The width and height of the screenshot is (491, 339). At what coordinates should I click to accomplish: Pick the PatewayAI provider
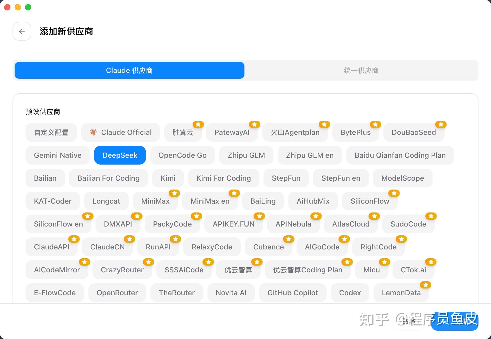click(232, 132)
